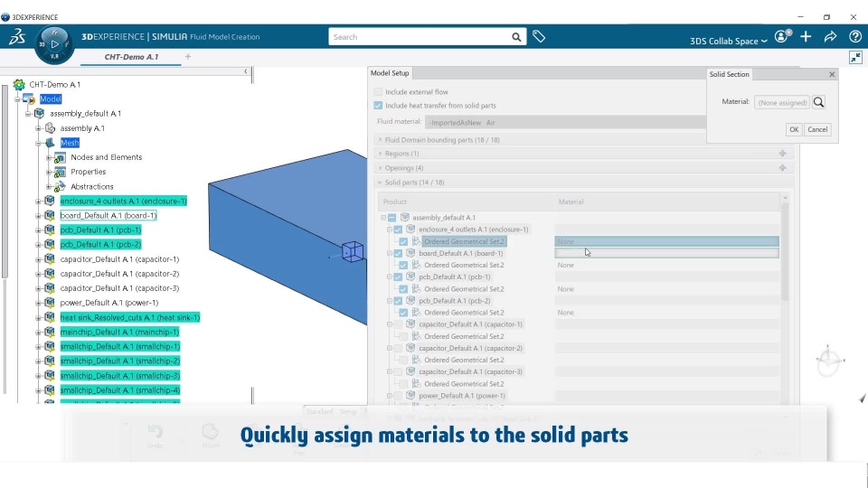Open the tag bookmark icon
Viewport: 868px width, 488px height.
[x=539, y=36]
